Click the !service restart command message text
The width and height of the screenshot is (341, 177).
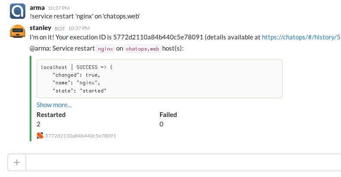tap(85, 16)
